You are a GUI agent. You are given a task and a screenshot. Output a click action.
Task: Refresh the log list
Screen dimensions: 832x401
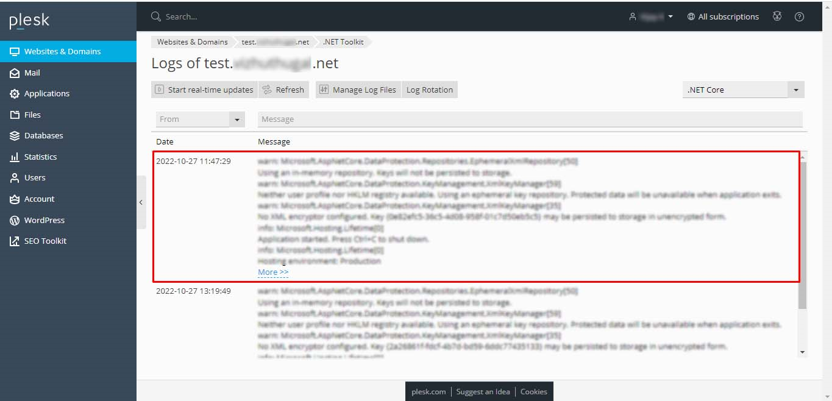[283, 90]
